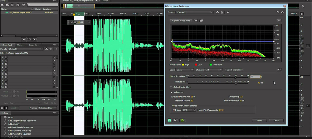Click the Apply button in Noise Reduction
Image resolution: width=312 pixels, height=139 pixels.
click(259, 120)
